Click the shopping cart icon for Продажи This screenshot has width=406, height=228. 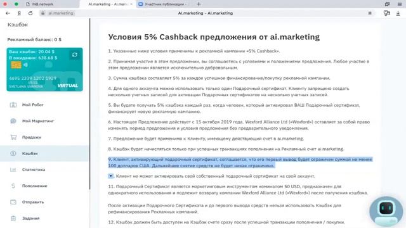pyautogui.click(x=13, y=137)
